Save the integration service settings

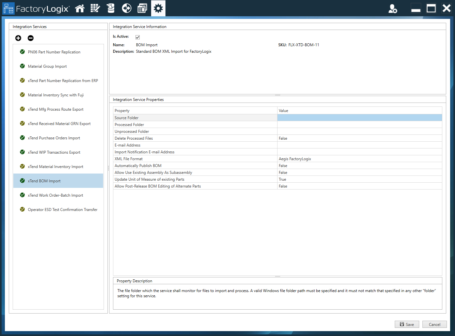pyautogui.click(x=407, y=324)
